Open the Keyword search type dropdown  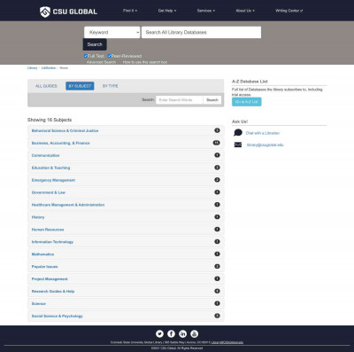pyautogui.click(x=112, y=32)
